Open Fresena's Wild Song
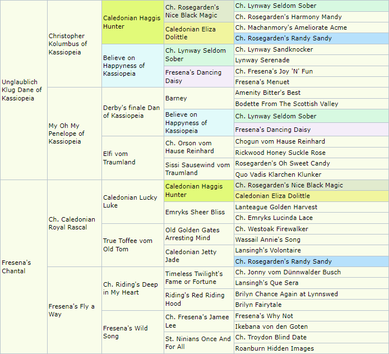This screenshot has width=389, height=354. coord(126,332)
